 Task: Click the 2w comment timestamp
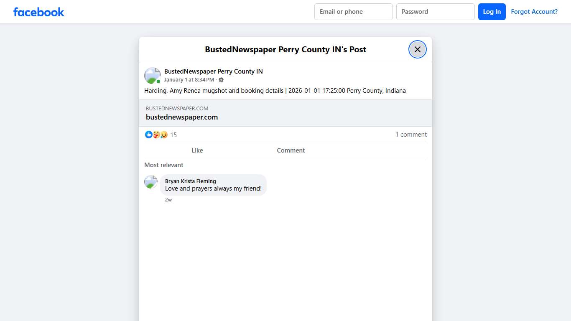click(x=168, y=199)
